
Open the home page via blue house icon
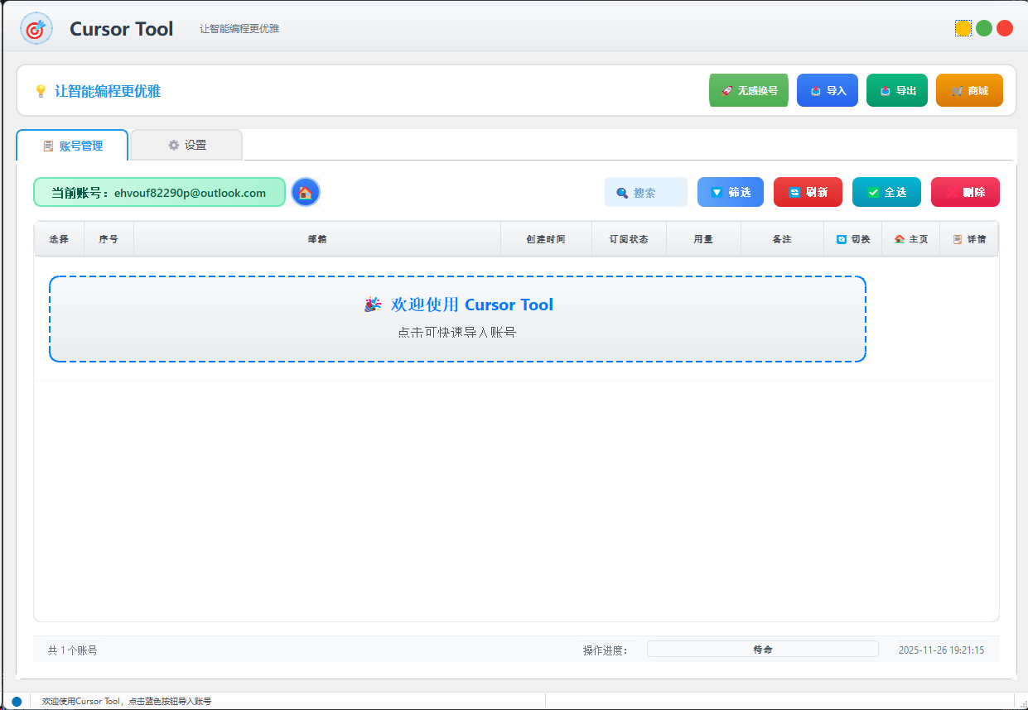[x=306, y=191]
